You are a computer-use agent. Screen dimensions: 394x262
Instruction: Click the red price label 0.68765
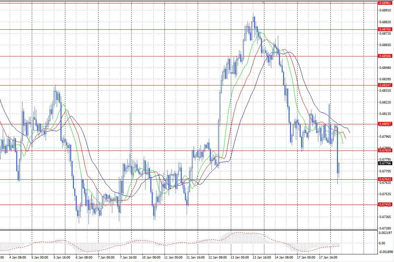tap(385, 29)
